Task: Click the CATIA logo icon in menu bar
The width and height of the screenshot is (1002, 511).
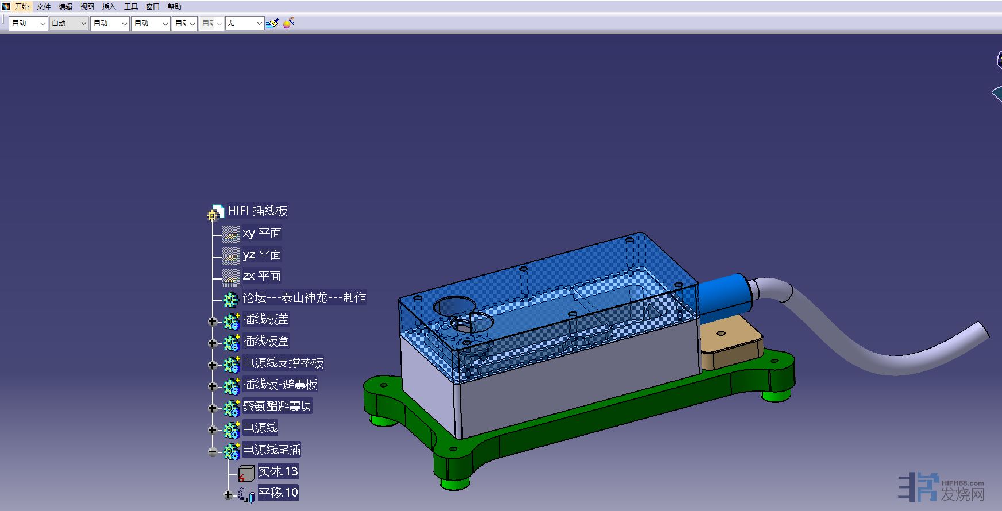Action: coord(6,7)
